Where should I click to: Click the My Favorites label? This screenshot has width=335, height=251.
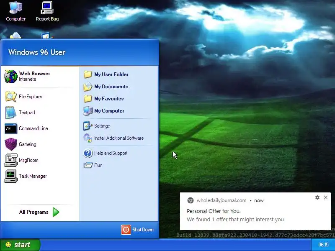pyautogui.click(x=109, y=99)
